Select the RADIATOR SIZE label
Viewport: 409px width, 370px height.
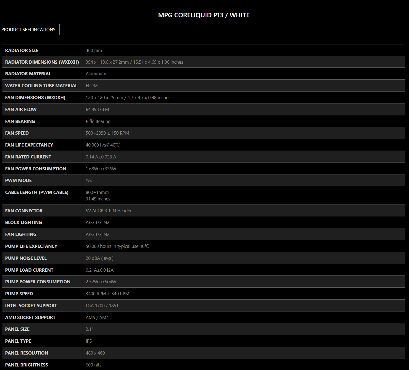(22, 50)
